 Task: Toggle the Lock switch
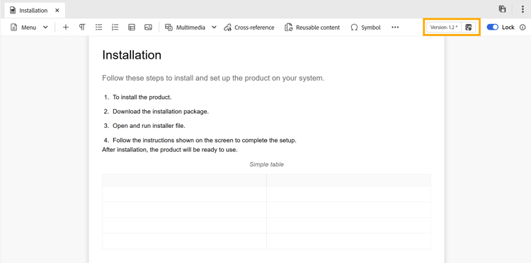pos(492,28)
